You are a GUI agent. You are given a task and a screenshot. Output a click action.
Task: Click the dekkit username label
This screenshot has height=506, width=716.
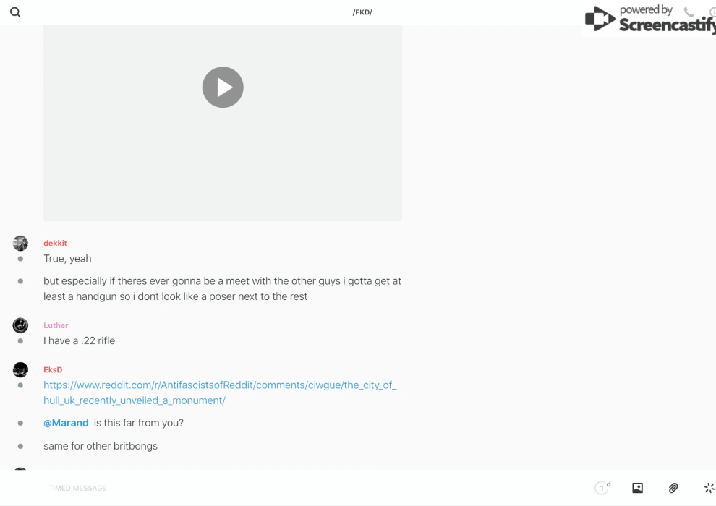[x=55, y=243]
